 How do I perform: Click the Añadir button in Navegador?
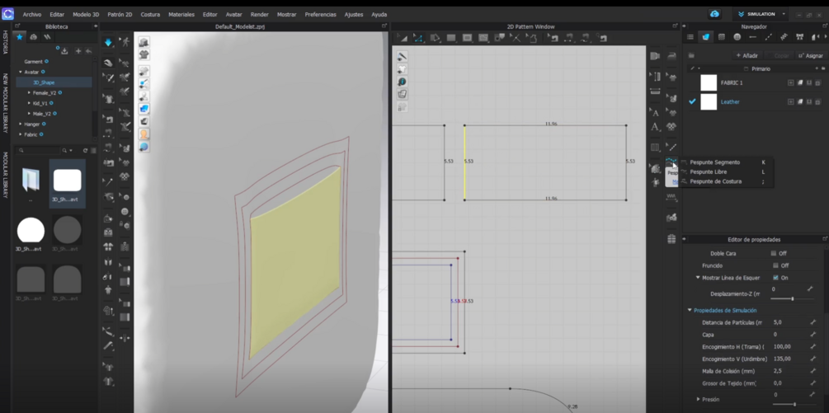coord(747,55)
